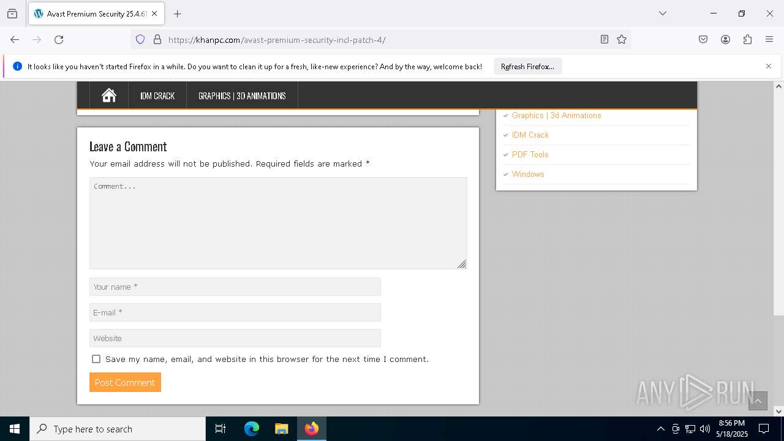Open Firefox account icon
This screenshot has height=441, width=784.
coord(725,39)
